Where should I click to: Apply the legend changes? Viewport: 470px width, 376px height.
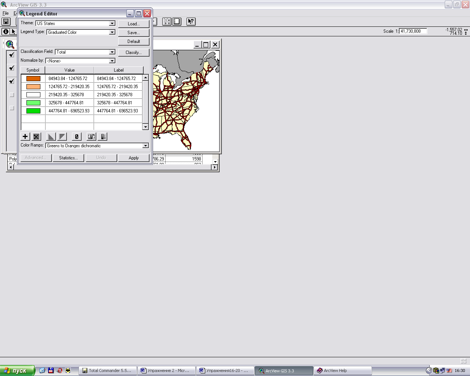134,158
